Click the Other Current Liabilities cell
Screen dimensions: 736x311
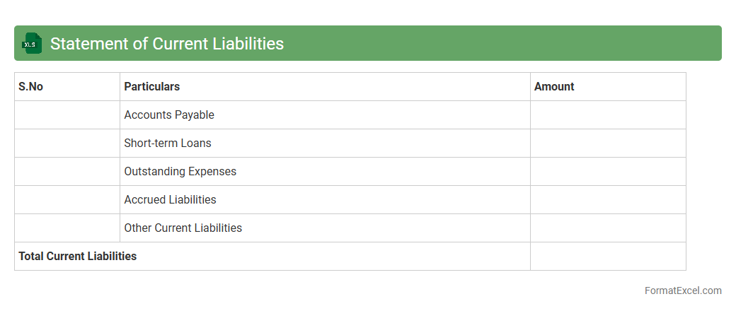(x=183, y=228)
